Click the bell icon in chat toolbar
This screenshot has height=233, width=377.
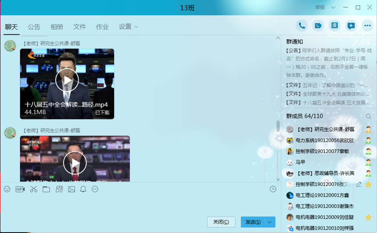click(x=83, y=189)
